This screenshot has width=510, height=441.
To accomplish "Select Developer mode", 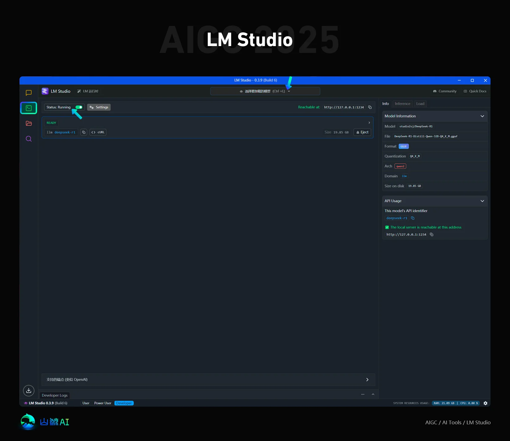I will (124, 403).
